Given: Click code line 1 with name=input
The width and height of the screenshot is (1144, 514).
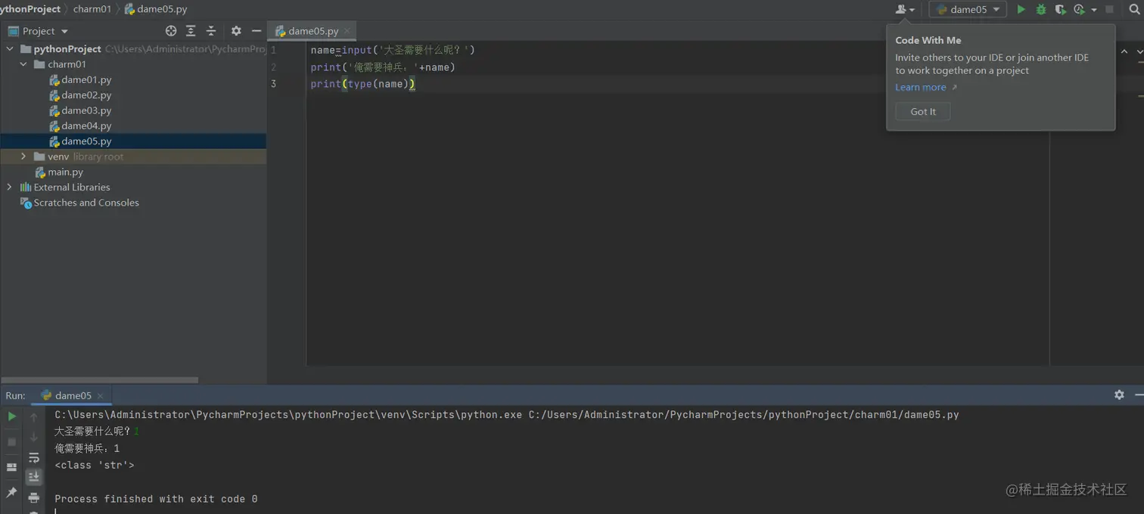Looking at the screenshot, I should click(x=392, y=50).
